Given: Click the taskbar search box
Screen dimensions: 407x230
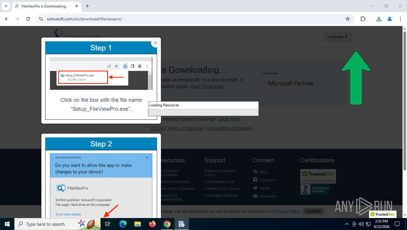Looking at the screenshot, I should coord(57,224).
